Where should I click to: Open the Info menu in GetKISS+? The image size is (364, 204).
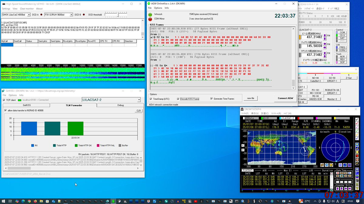(21, 95)
